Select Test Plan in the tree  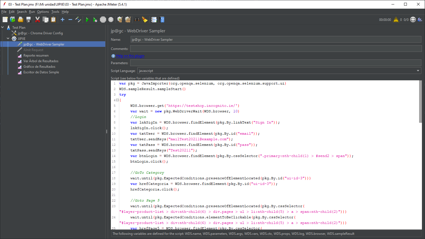coord(19,28)
